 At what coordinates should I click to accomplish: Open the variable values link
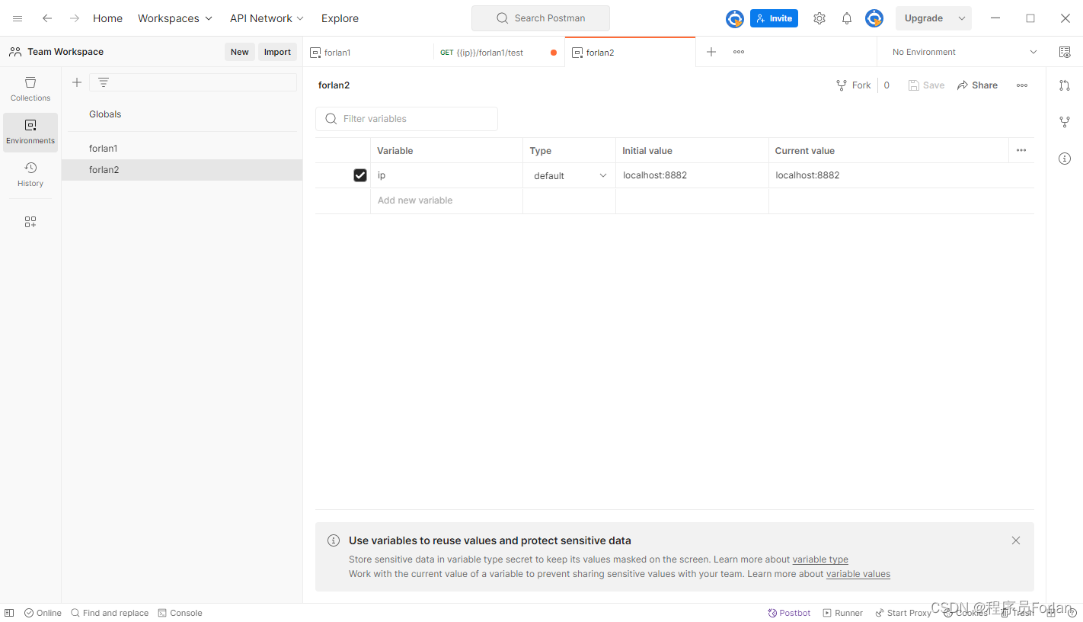pos(858,574)
